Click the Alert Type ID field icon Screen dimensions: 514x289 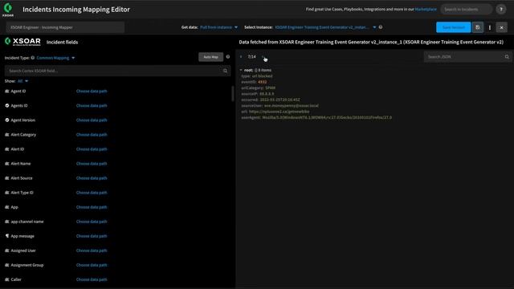[x=7, y=193]
